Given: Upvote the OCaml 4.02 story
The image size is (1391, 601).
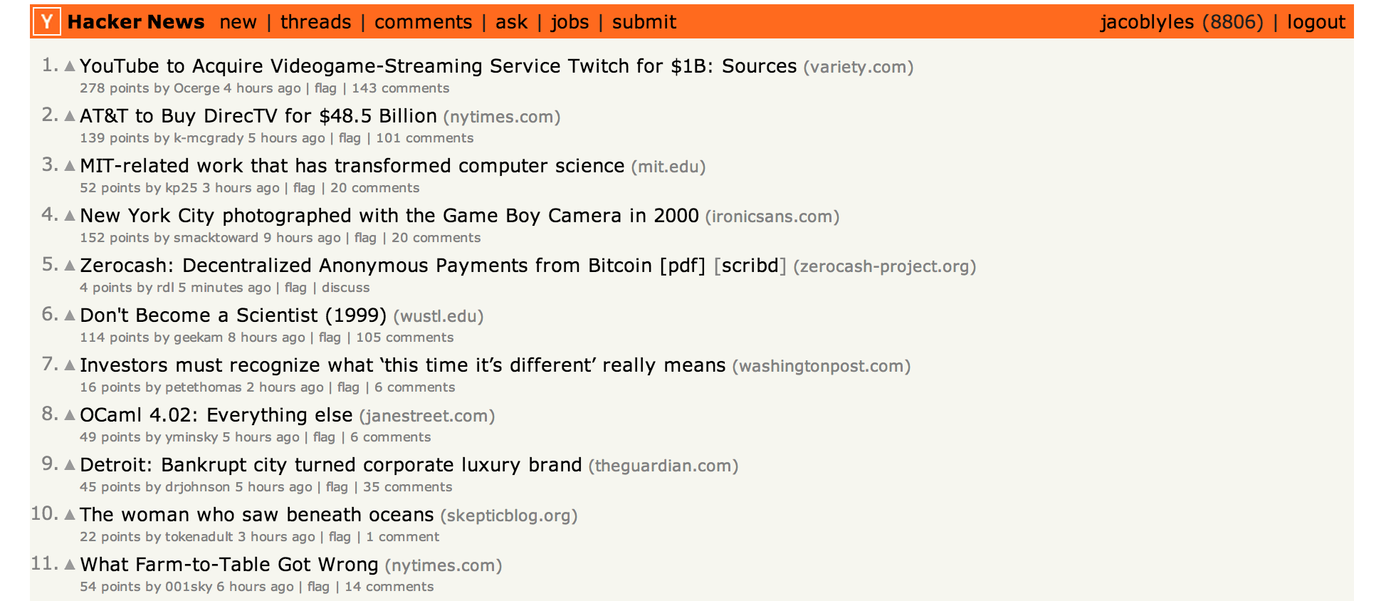Looking at the screenshot, I should pos(70,415).
